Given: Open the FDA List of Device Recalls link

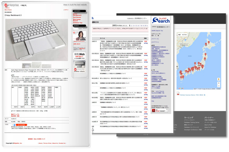Looking at the screenshot, I should tap(158, 92).
